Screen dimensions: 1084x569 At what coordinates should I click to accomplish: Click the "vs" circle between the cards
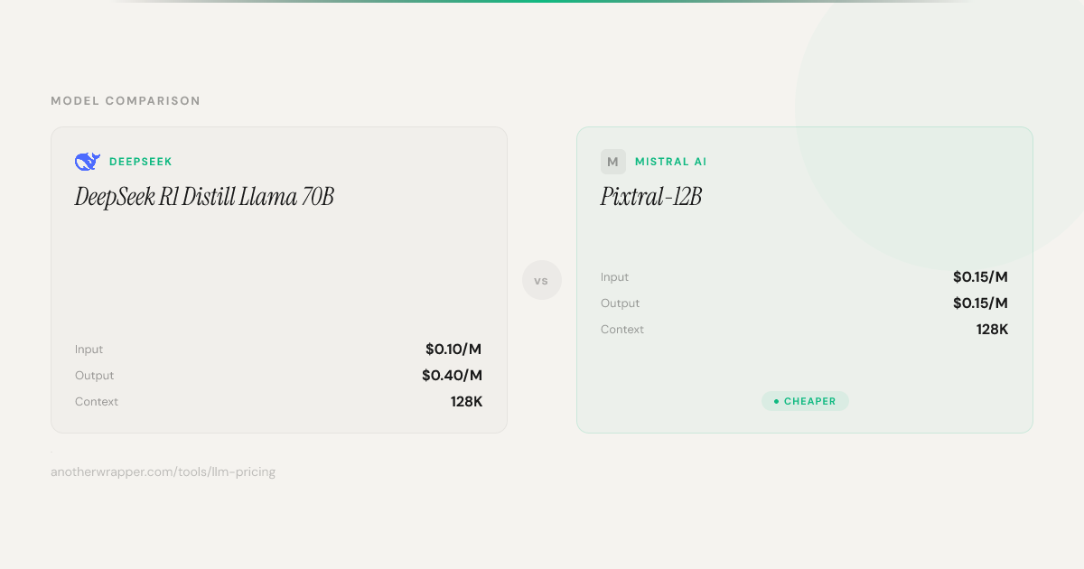(541, 281)
